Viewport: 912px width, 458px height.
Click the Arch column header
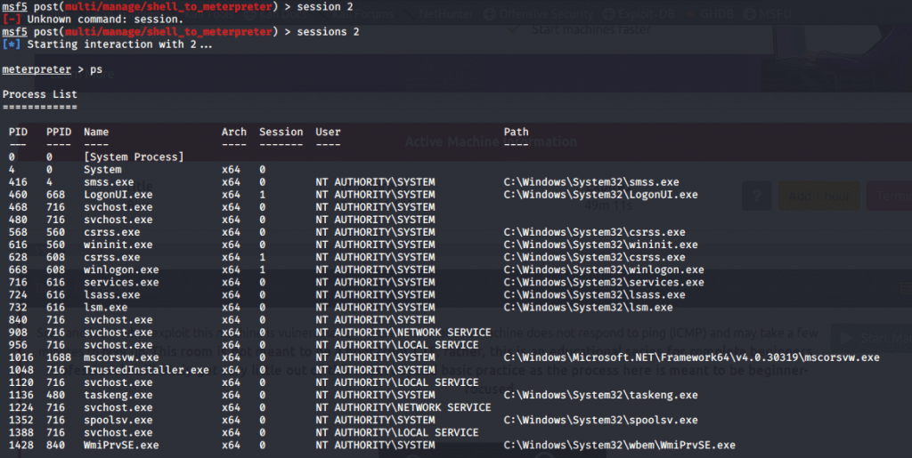[x=234, y=132]
